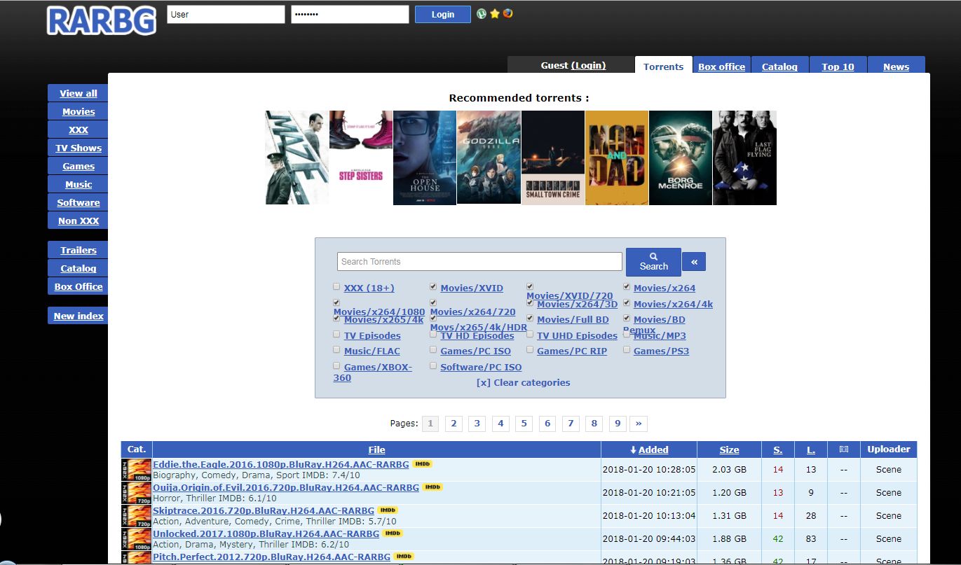This screenshot has height=565, width=961.
Task: Click the Firefox icon beside Login
Action: 508,13
